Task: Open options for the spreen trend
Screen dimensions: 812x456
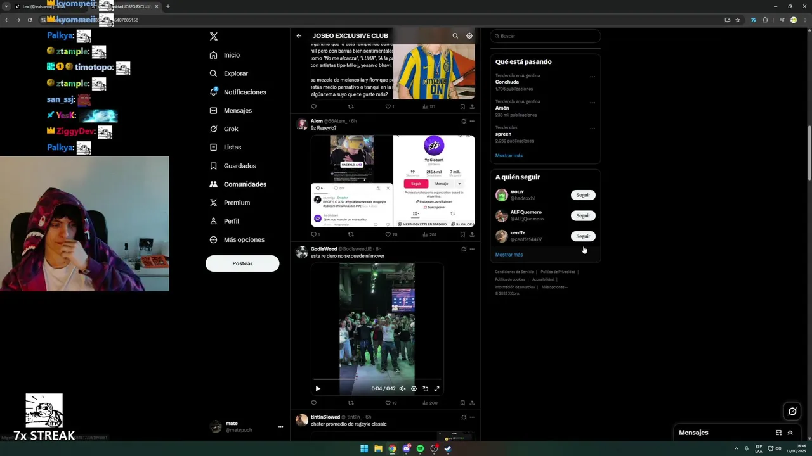Action: point(593,129)
